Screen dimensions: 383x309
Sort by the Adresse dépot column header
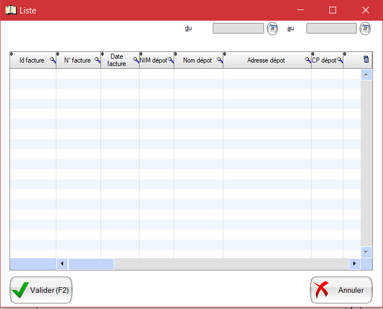tap(266, 60)
